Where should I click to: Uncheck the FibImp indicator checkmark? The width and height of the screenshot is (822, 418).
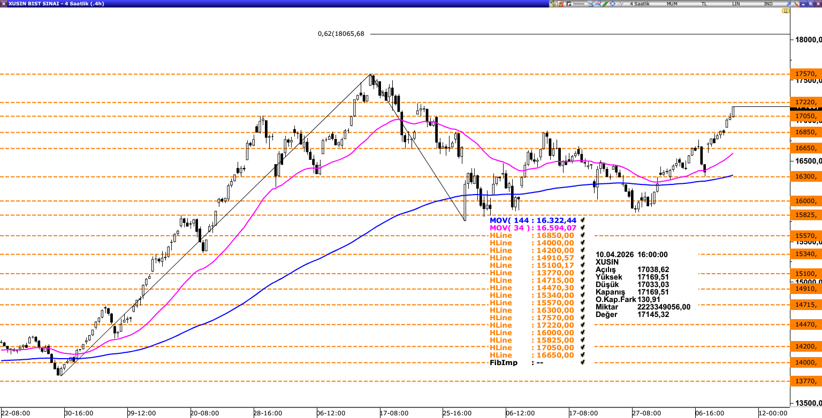(582, 362)
